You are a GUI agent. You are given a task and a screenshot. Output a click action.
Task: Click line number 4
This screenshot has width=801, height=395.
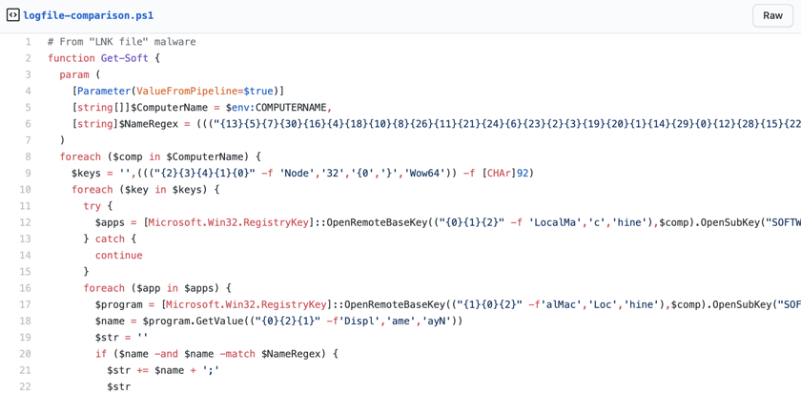tap(28, 91)
